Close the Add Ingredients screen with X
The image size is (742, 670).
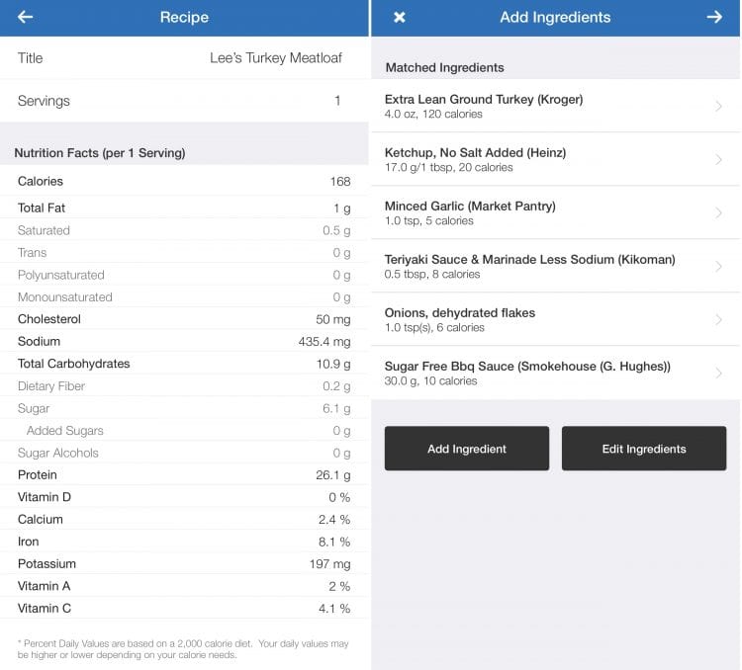[x=400, y=17]
